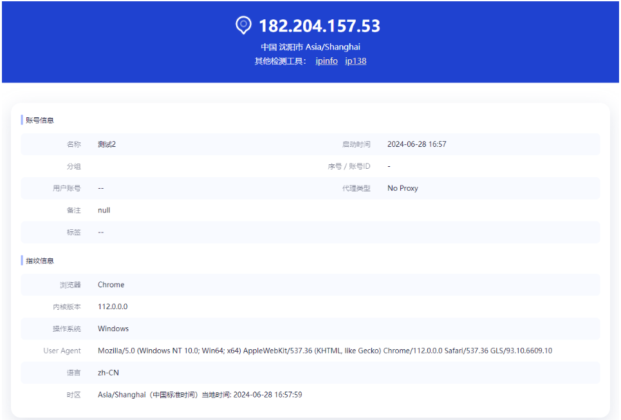This screenshot has width=621, height=420.
Task: Click the No Proxy value
Action: [x=402, y=188]
